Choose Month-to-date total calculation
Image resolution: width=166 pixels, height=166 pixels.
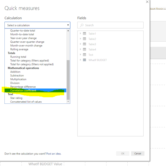click(x=22, y=34)
